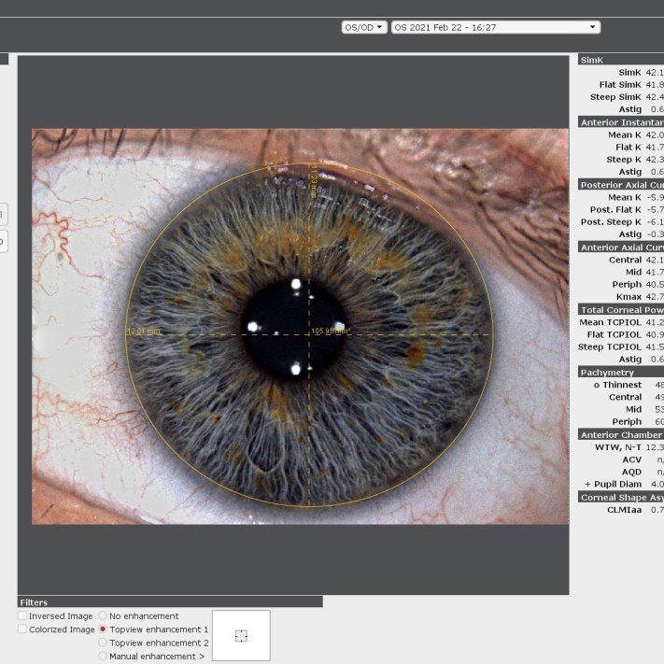Click the '+' marker beside Pupil Diam
Screen dimensions: 664x664
[x=587, y=484]
